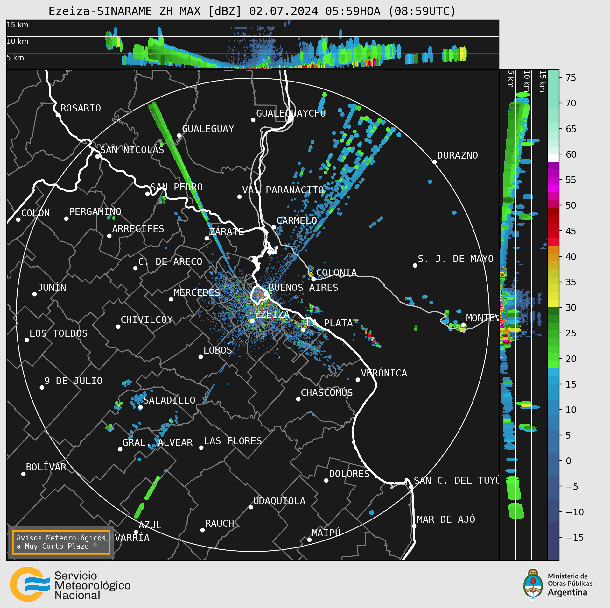Screen dimensions: 610x608
Task: Click the S. J. DE MAYO city marker dot
Action: click(415, 265)
